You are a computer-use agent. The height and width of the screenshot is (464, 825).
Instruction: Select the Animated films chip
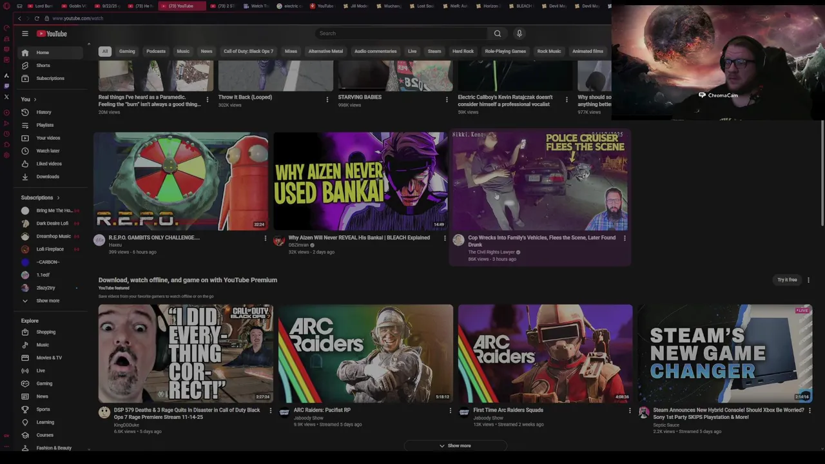[x=588, y=52]
